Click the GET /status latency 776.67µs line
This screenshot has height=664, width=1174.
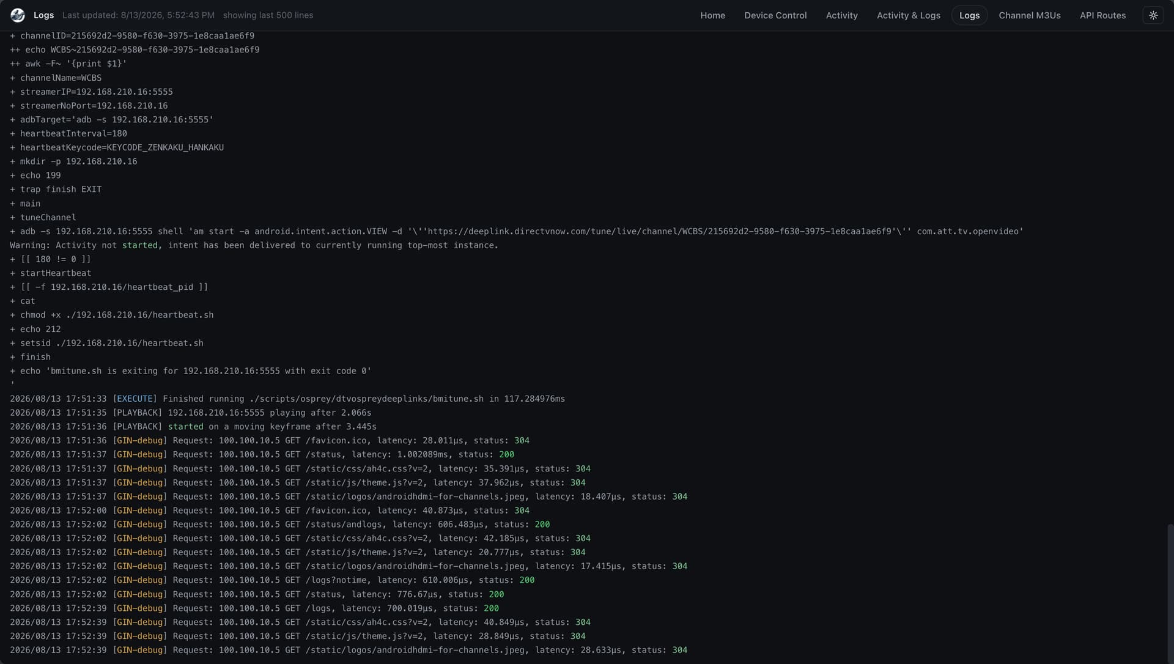click(257, 594)
